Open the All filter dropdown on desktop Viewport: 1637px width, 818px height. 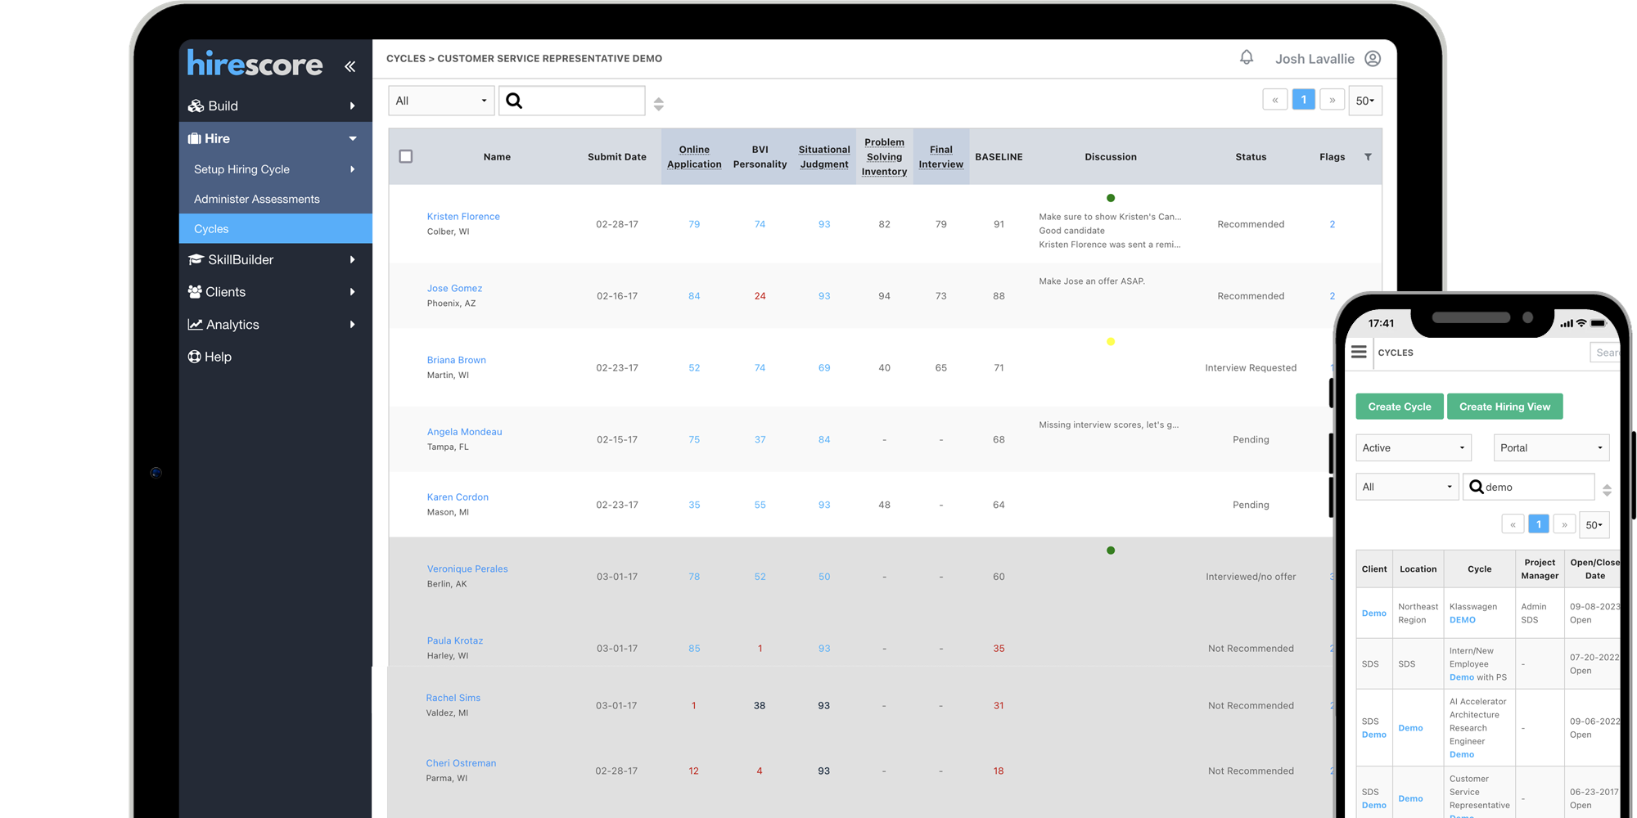441,101
